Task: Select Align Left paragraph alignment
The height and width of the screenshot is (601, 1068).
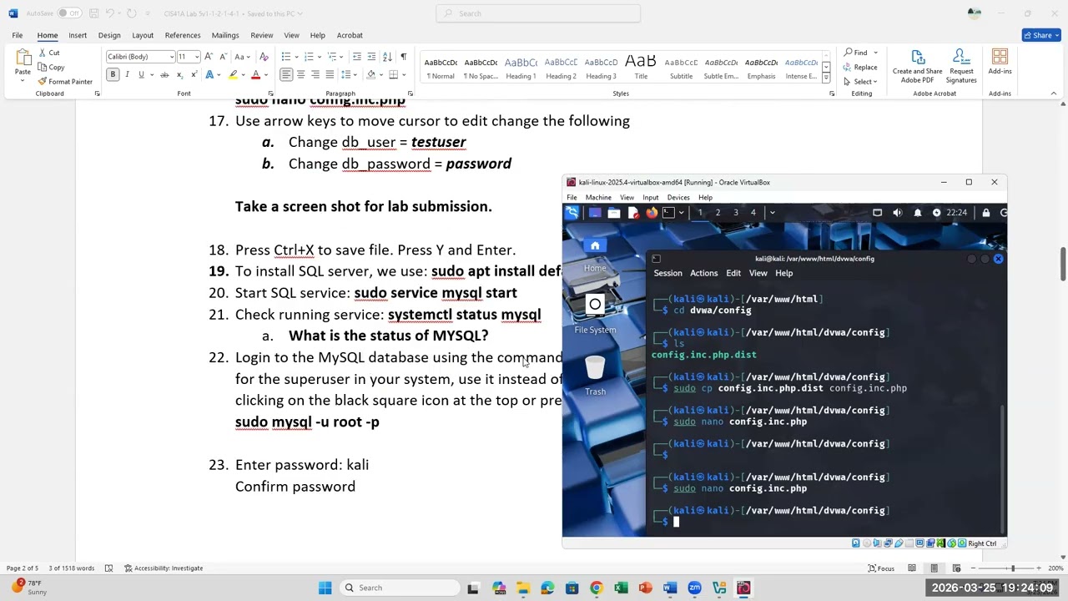Action: (x=286, y=74)
